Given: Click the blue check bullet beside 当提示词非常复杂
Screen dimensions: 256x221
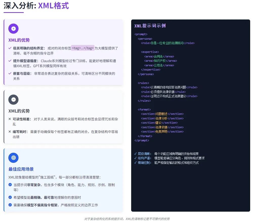Looking at the screenshot, I should point(10,185).
